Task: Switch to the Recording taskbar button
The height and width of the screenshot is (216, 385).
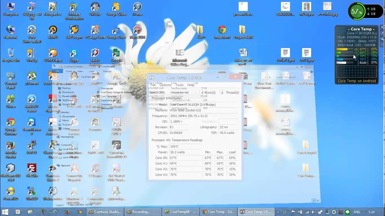Action: click(x=142, y=212)
